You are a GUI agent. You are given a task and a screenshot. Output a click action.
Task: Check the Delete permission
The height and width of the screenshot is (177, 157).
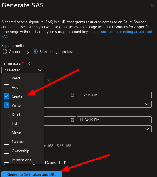pyautogui.click(x=7, y=114)
